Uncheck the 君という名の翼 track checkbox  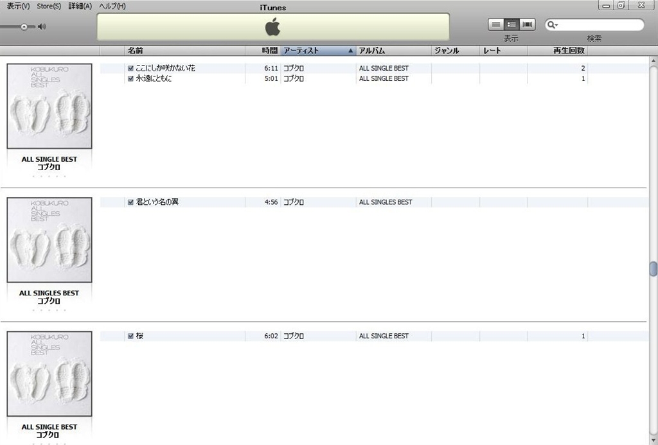tap(130, 202)
